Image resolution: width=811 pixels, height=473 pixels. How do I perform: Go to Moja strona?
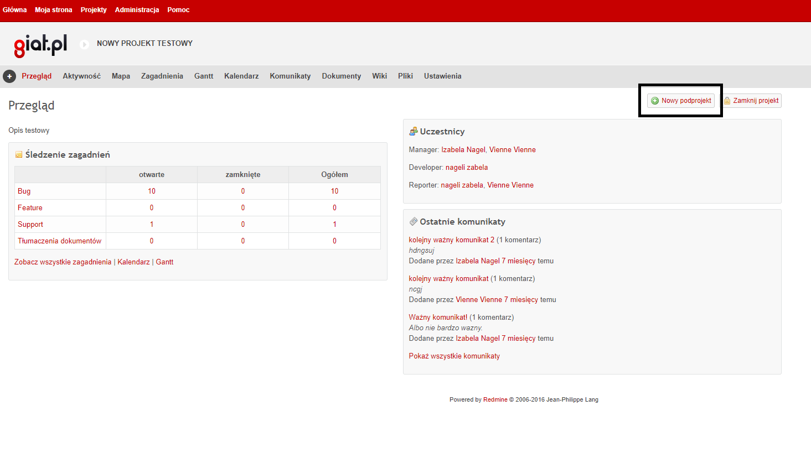[54, 10]
